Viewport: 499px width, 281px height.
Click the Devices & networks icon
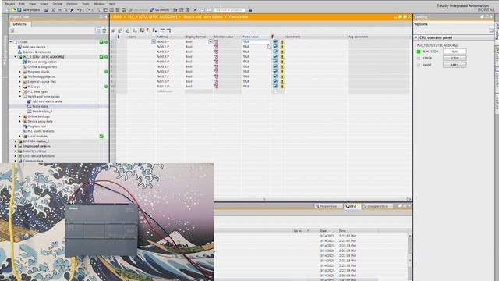coord(19,52)
